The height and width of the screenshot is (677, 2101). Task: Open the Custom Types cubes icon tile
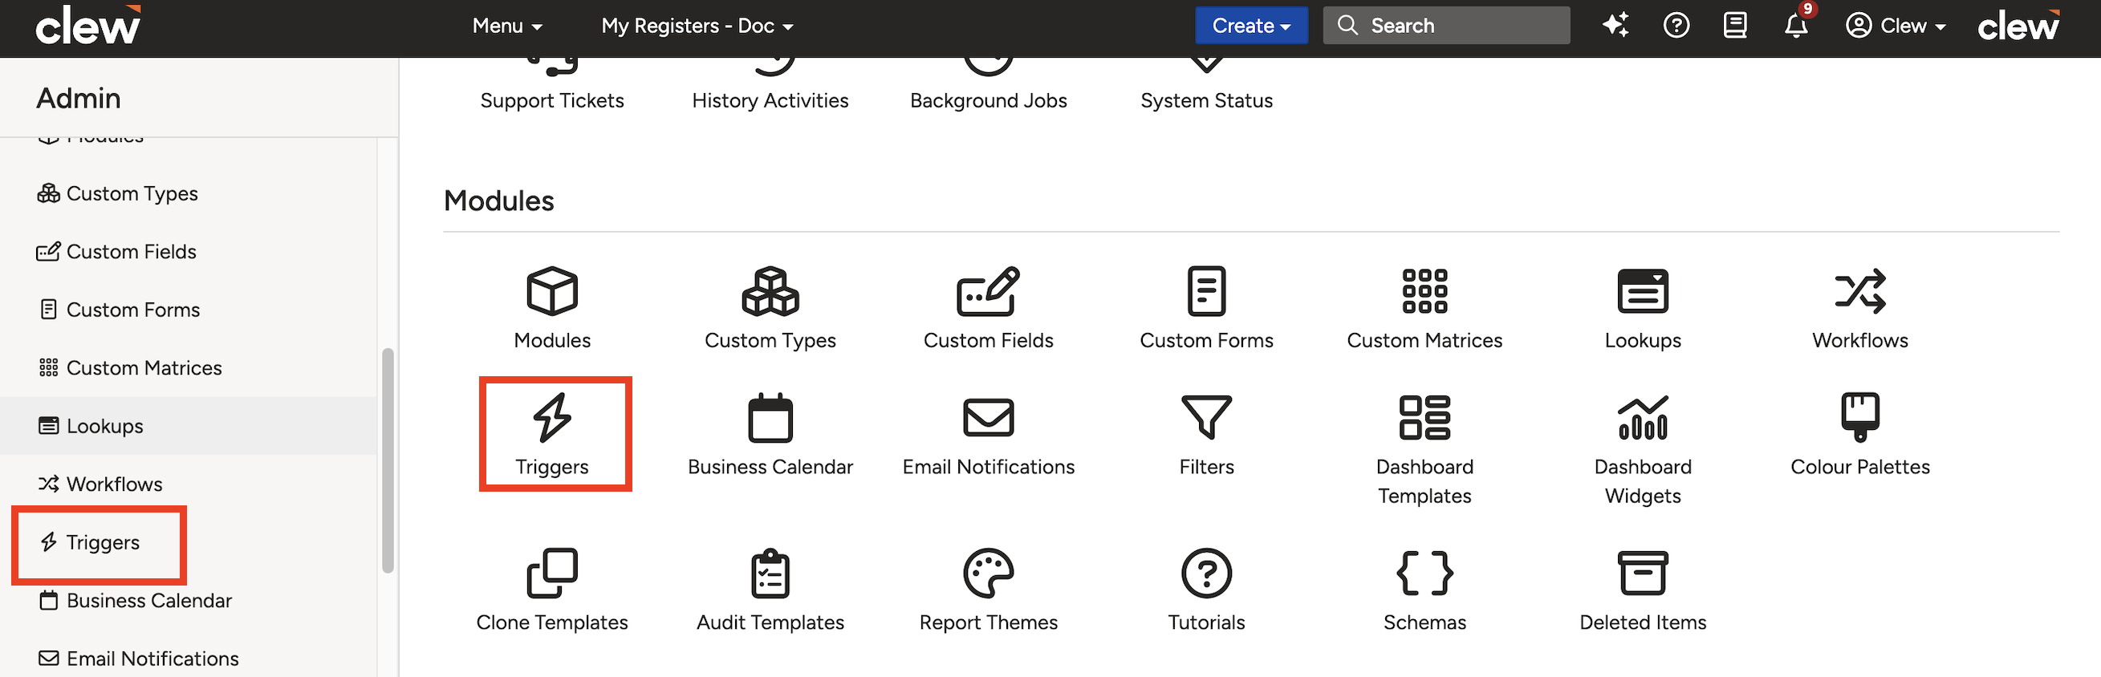click(770, 291)
